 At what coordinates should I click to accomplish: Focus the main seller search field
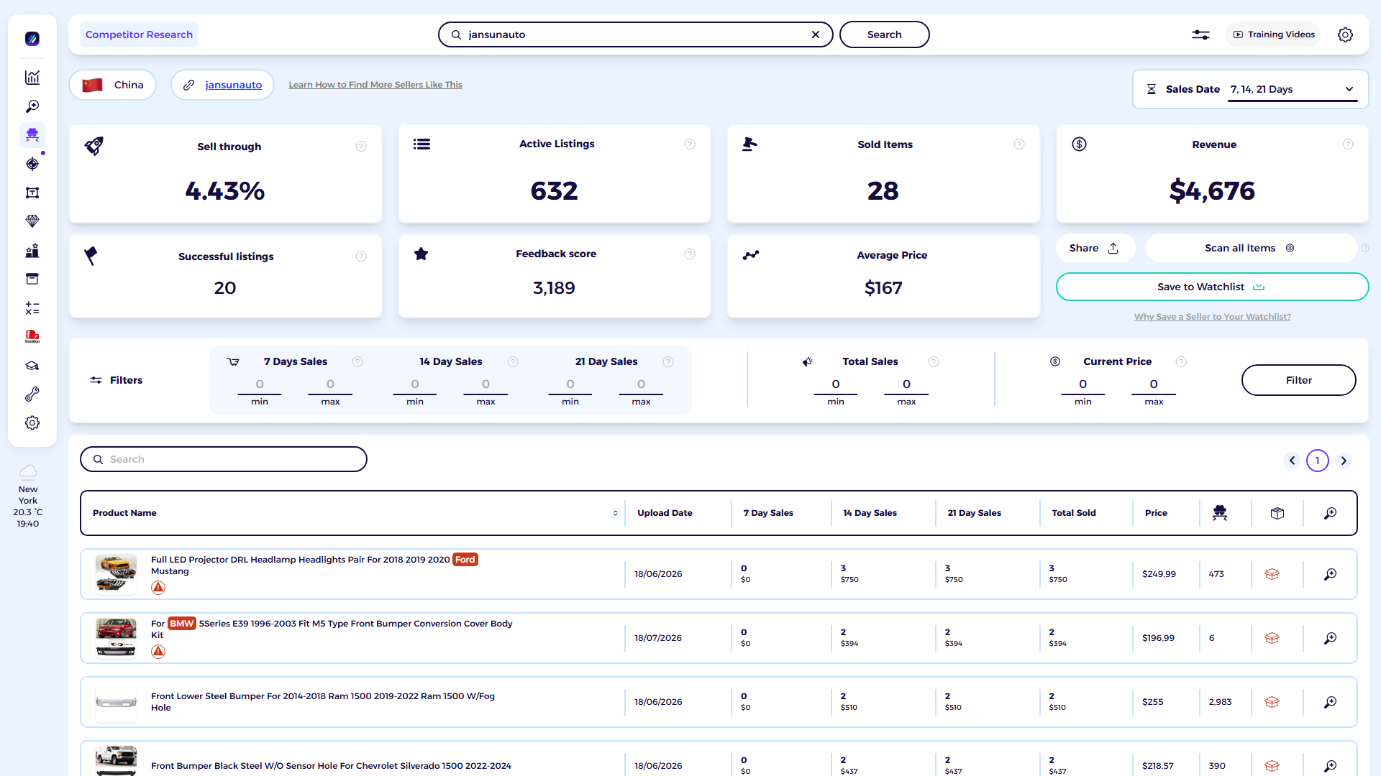click(x=635, y=34)
